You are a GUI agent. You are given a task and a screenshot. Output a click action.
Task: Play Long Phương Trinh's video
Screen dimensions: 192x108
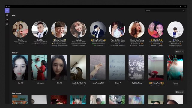pos(97,67)
